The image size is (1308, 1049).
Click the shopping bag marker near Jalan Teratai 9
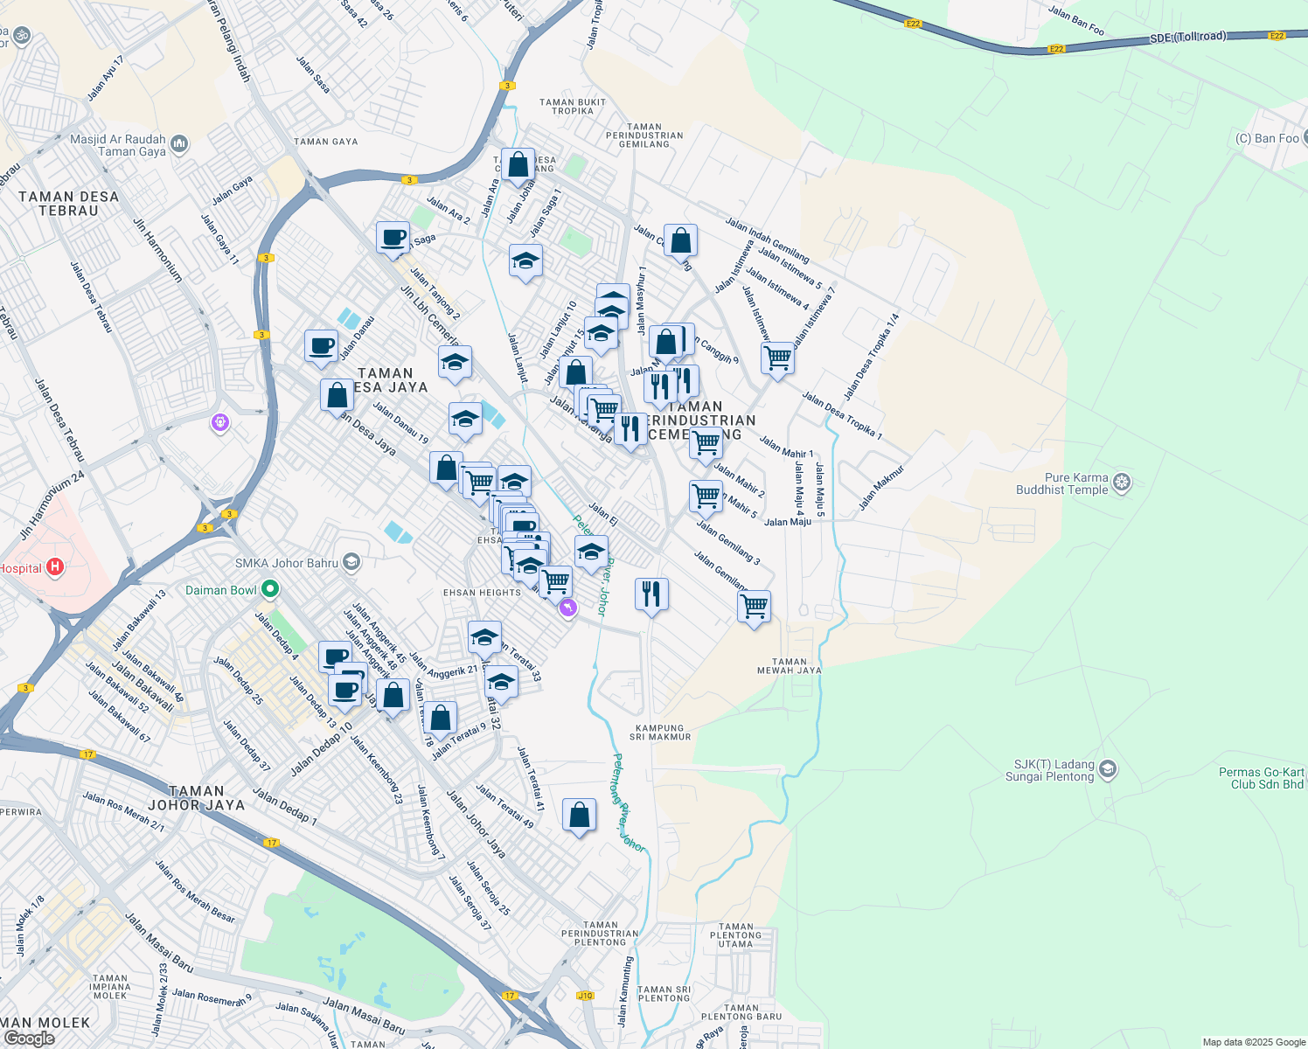point(441,719)
